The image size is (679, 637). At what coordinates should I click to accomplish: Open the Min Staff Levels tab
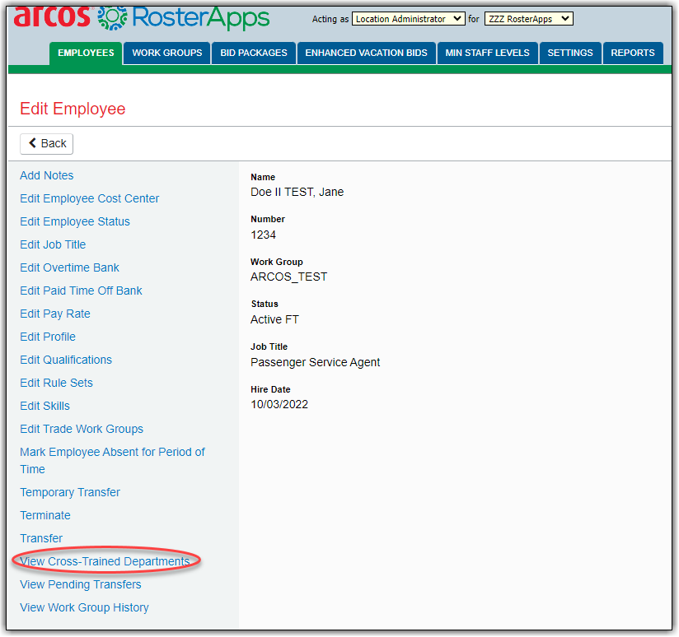[488, 53]
